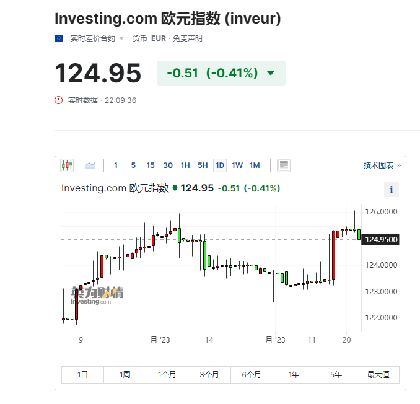Select the 5 minute interval

tap(133, 165)
